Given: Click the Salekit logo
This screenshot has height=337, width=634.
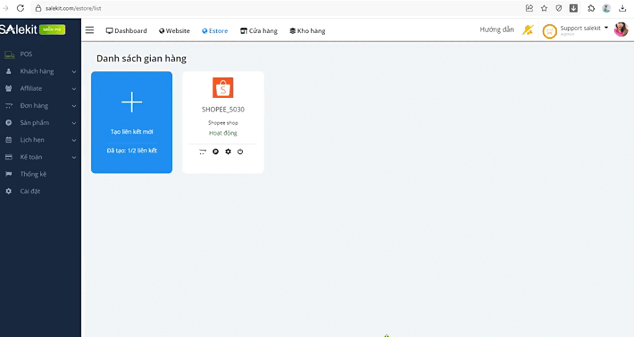Looking at the screenshot, I should pos(18,30).
